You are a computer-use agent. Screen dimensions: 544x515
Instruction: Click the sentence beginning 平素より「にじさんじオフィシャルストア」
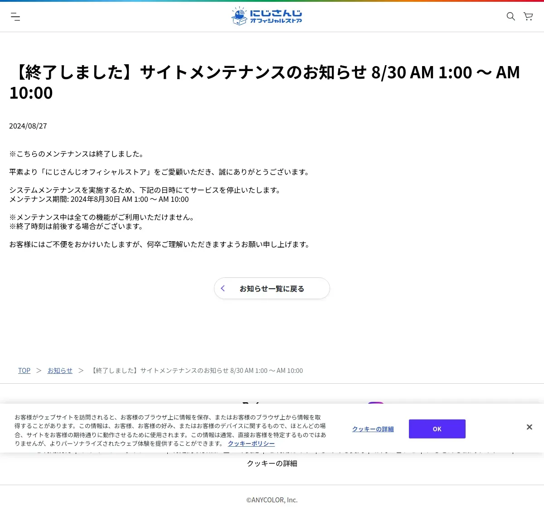point(160,172)
